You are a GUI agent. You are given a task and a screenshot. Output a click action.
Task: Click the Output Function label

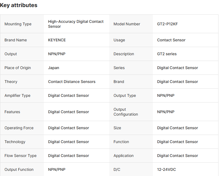[x=19, y=169]
